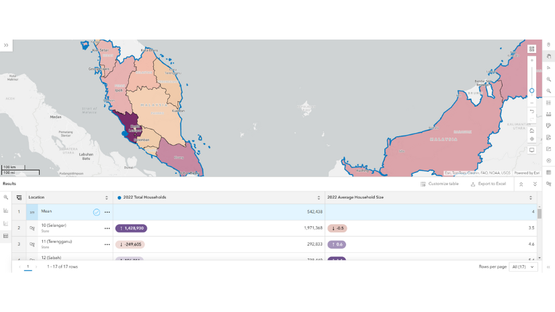The width and height of the screenshot is (555, 312).
Task: Click Customize table
Action: (439, 184)
